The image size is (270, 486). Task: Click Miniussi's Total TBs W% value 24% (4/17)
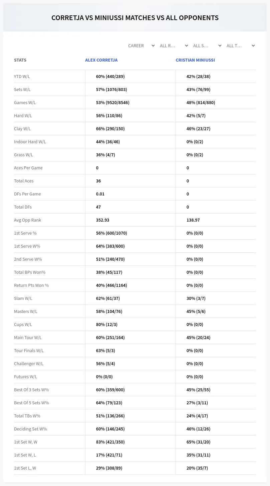[x=197, y=416]
